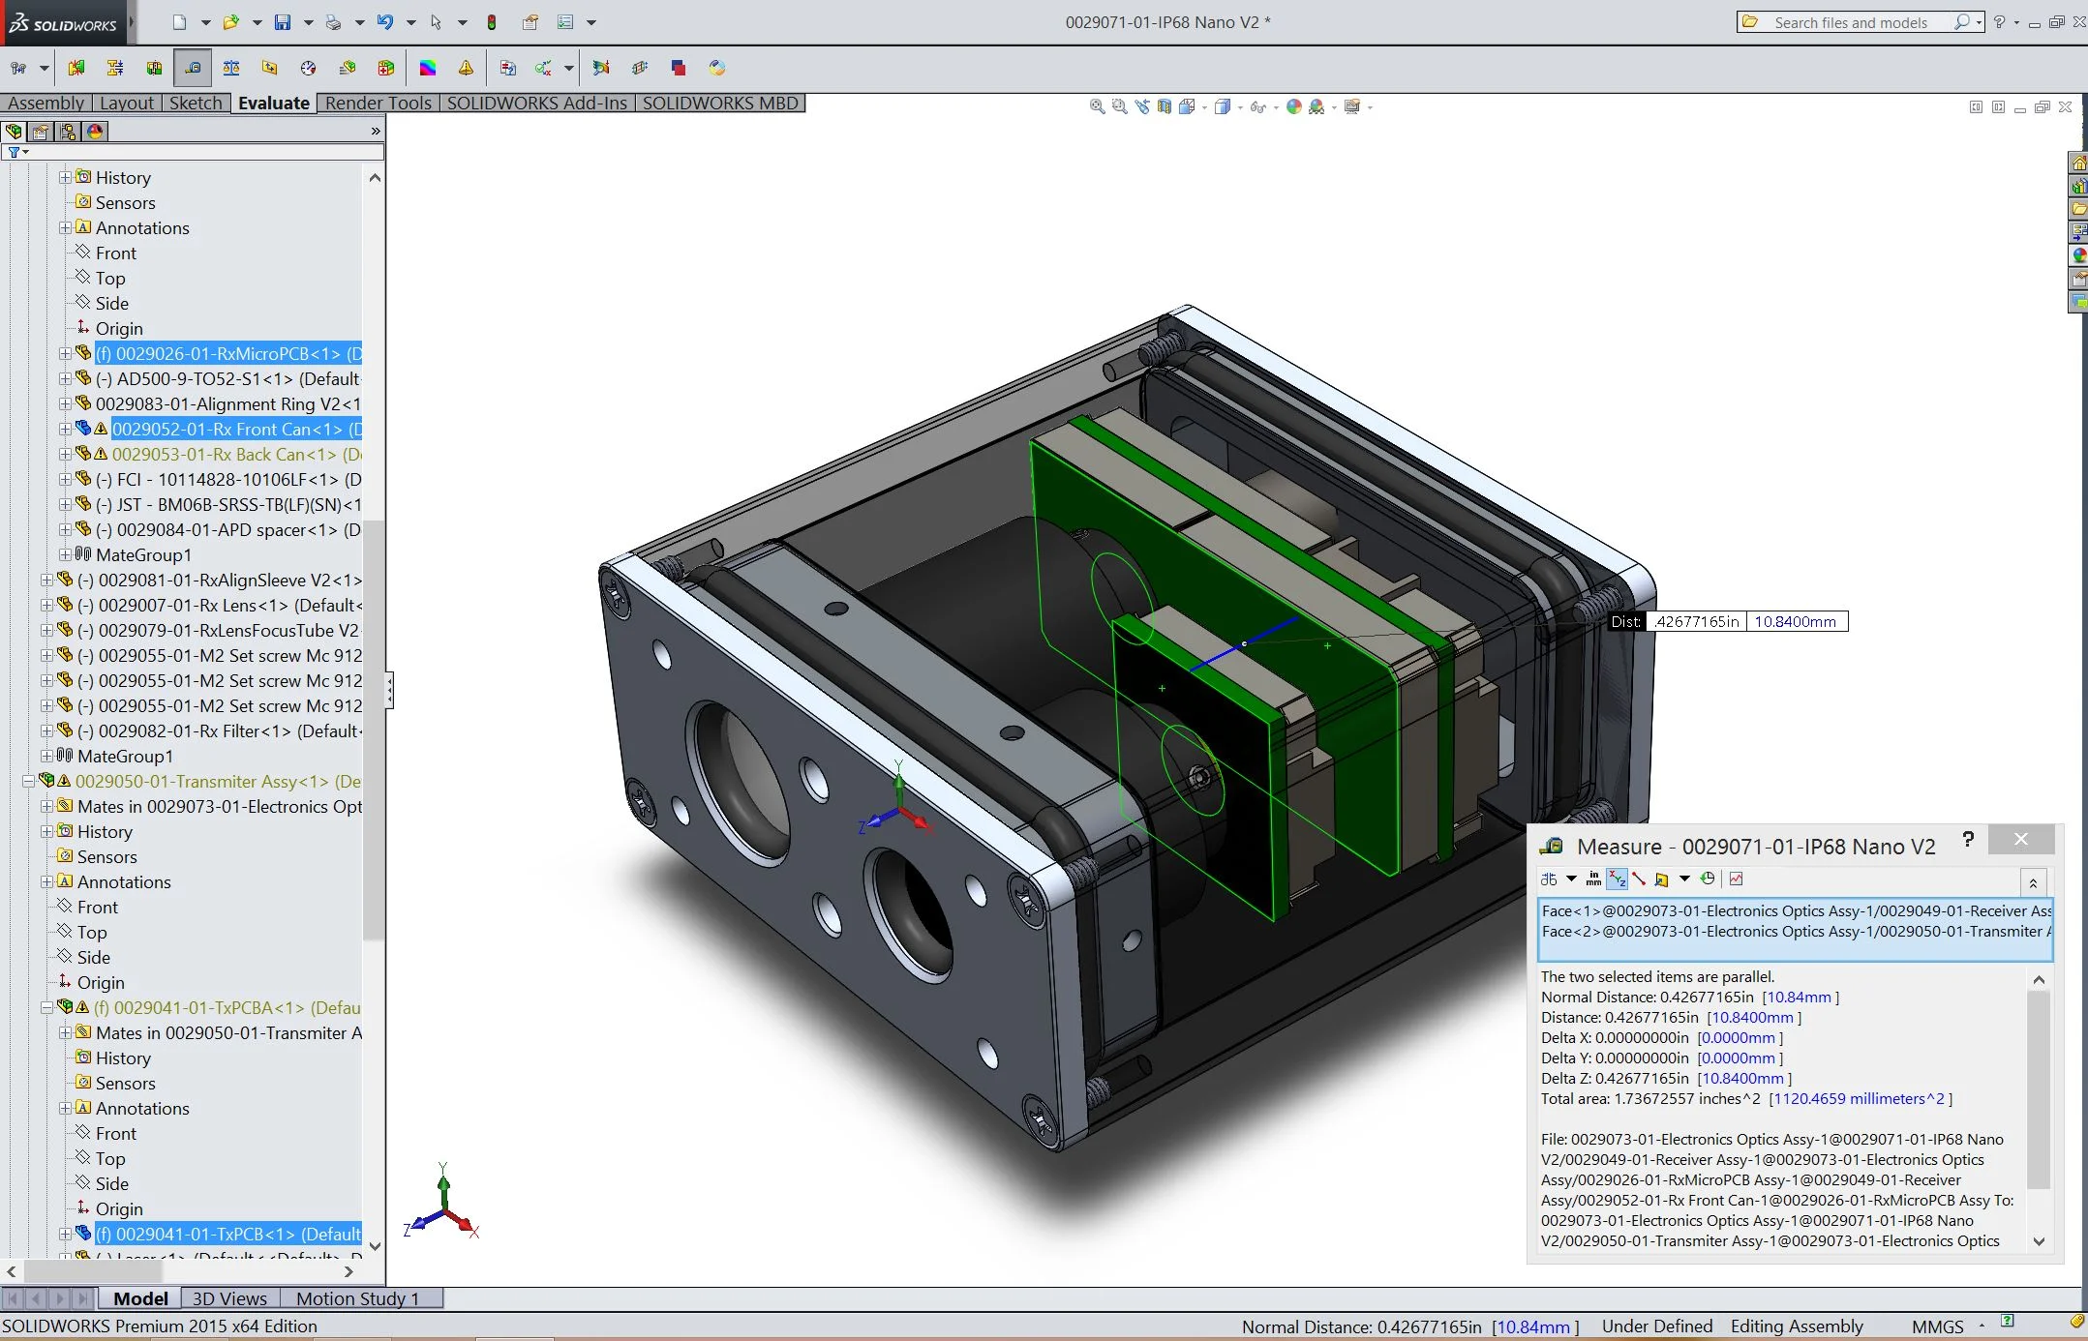The width and height of the screenshot is (2088, 1341).
Task: Save the assembly using the floppy icon
Action: tap(283, 22)
